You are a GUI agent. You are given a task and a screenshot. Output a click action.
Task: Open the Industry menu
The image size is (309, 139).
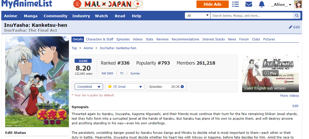tap(81, 16)
